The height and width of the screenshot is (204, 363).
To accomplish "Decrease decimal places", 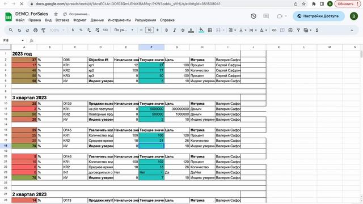I will [x=89, y=30].
